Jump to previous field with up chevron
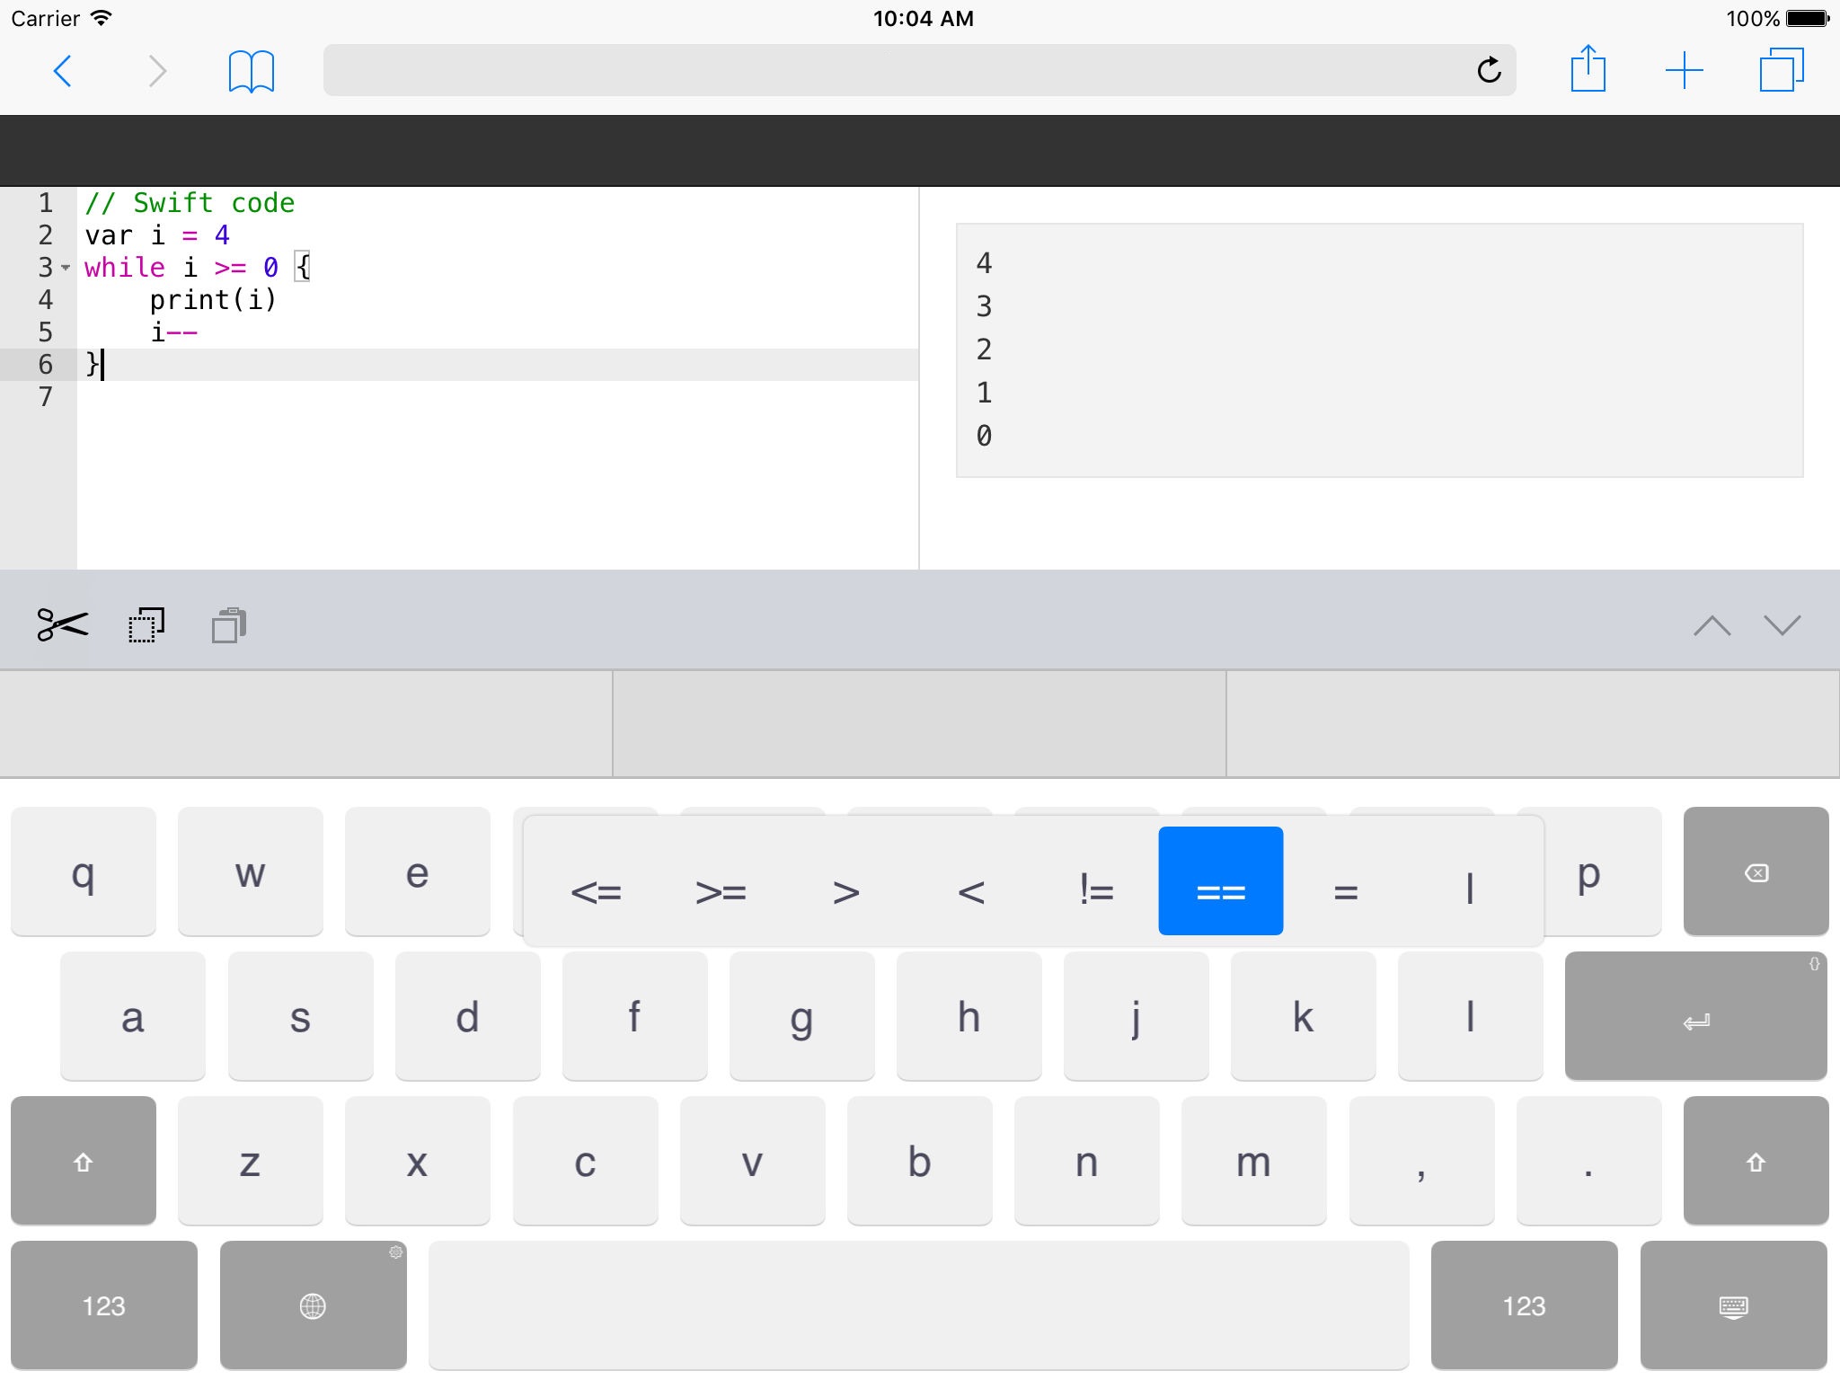The height and width of the screenshot is (1380, 1840). [1712, 625]
